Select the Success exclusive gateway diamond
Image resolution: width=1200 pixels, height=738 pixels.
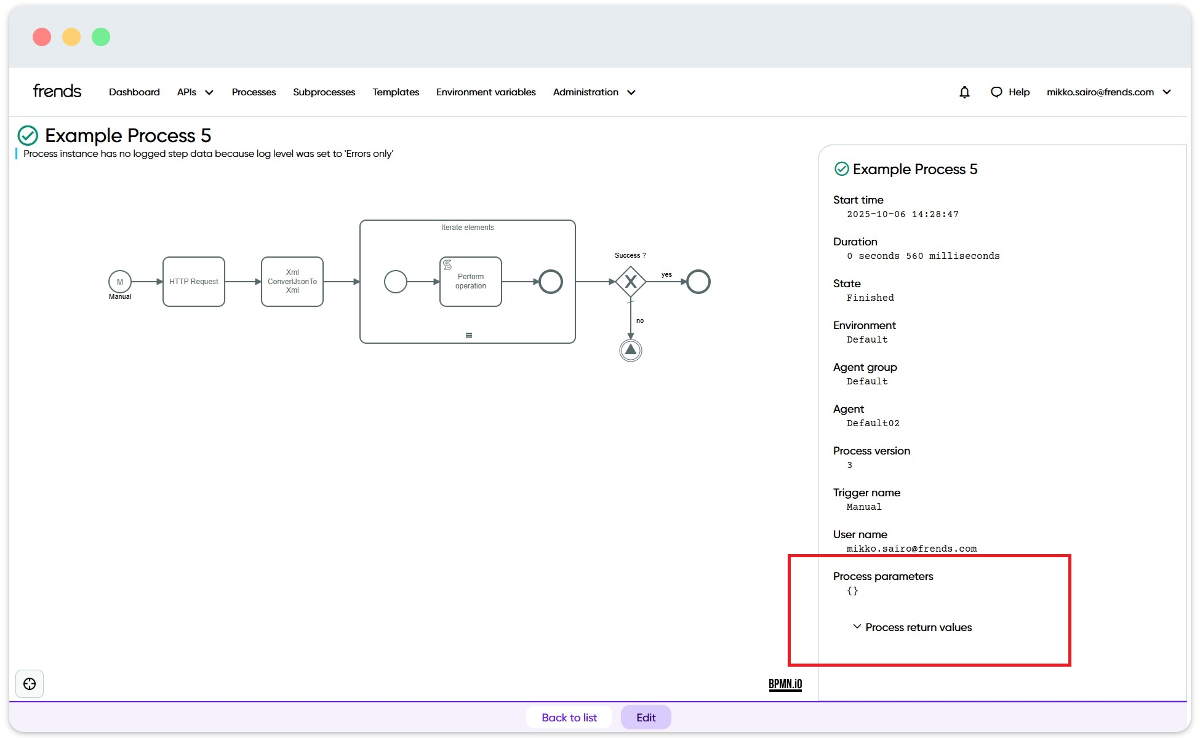(630, 282)
